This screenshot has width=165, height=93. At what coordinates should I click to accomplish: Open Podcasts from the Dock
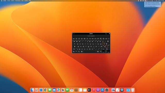click(x=98, y=90)
